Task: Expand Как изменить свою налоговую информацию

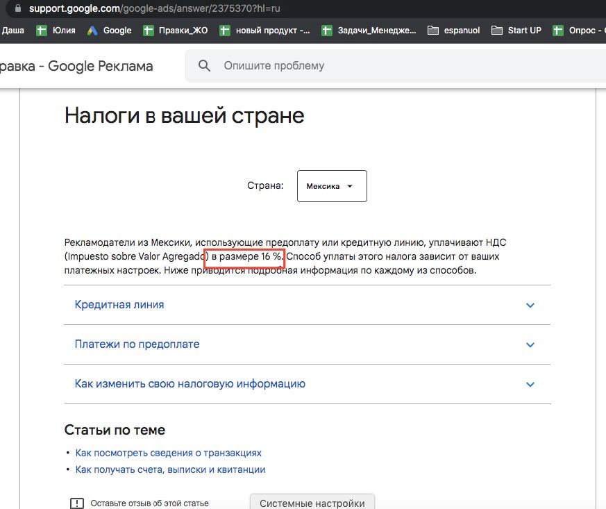Action: 308,384
